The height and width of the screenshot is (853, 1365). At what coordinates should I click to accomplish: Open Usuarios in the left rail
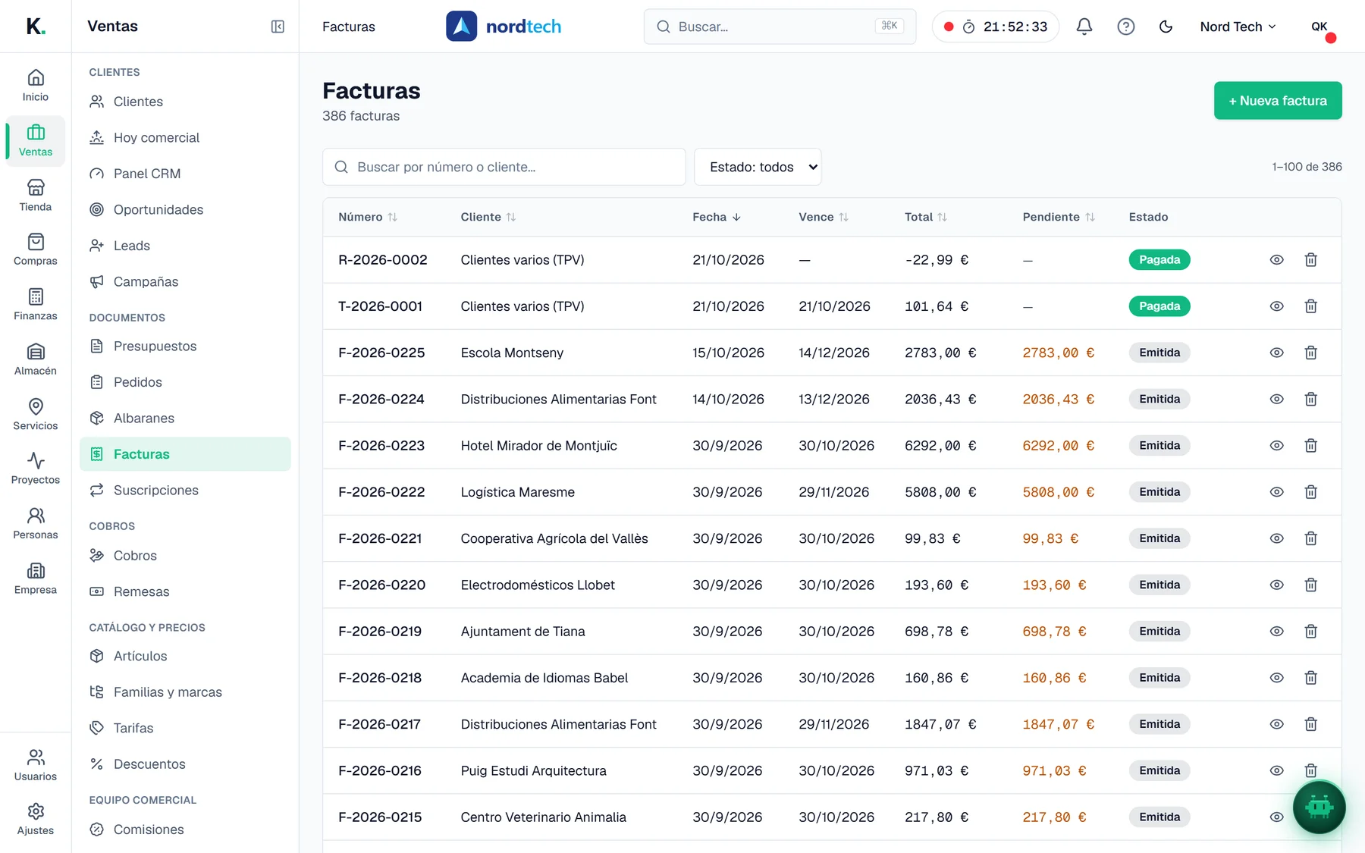point(36,765)
